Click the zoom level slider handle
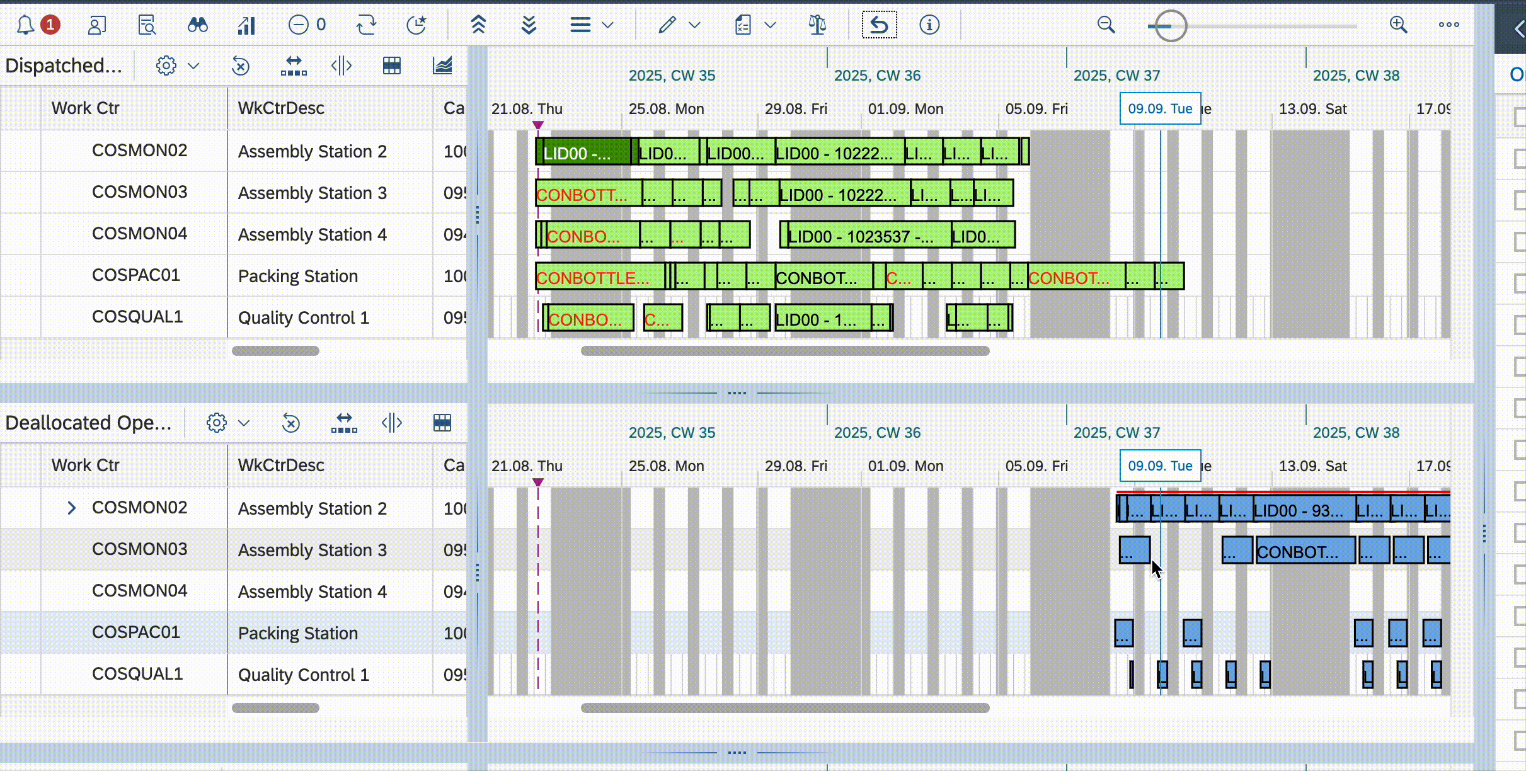Image resolution: width=1526 pixels, height=771 pixels. pyautogui.click(x=1170, y=26)
